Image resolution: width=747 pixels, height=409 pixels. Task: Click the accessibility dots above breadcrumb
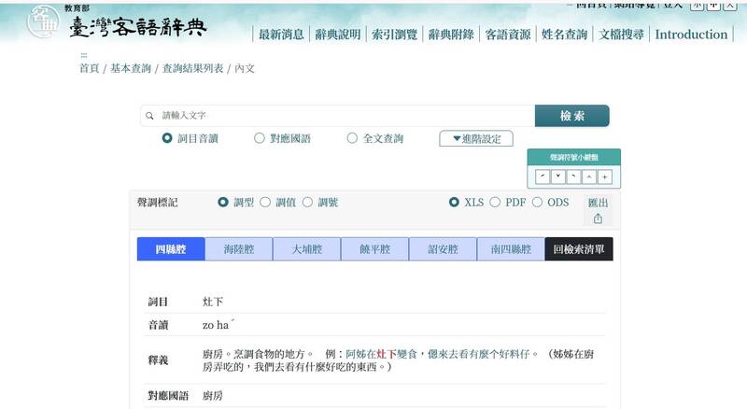point(84,55)
